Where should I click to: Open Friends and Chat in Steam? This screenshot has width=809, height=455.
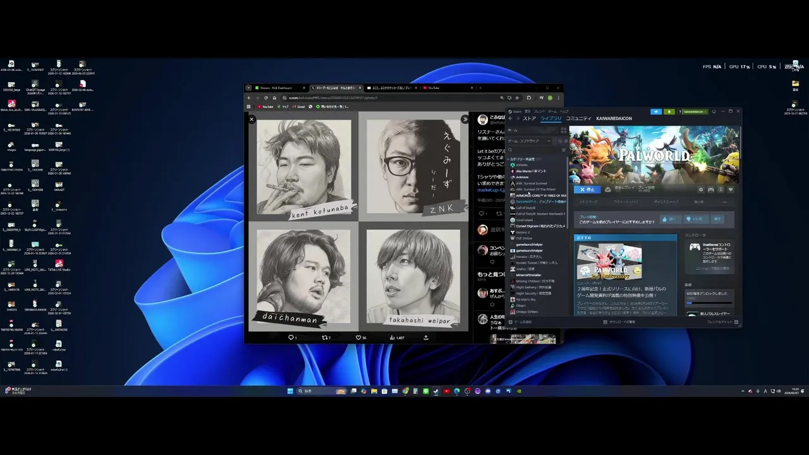[x=722, y=322]
